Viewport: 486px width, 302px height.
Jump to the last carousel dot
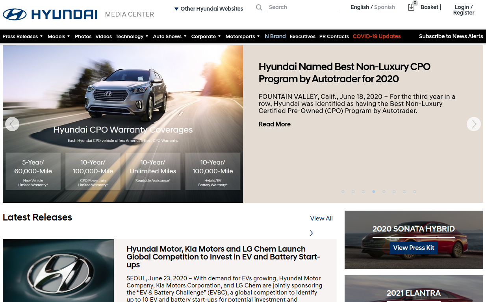coord(415,192)
